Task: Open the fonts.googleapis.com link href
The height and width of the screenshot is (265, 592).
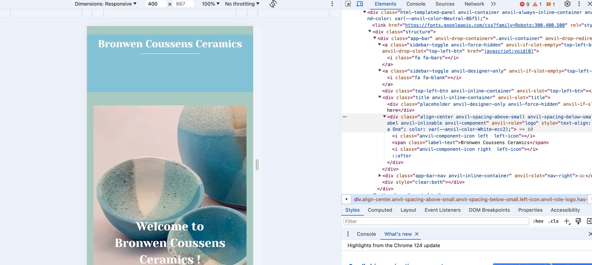Action: 485,25
